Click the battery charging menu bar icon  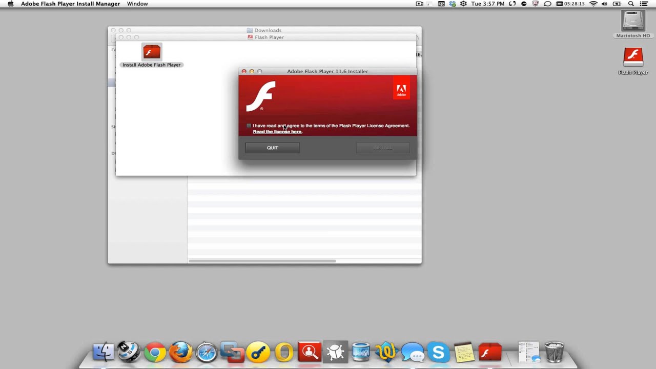click(x=617, y=4)
